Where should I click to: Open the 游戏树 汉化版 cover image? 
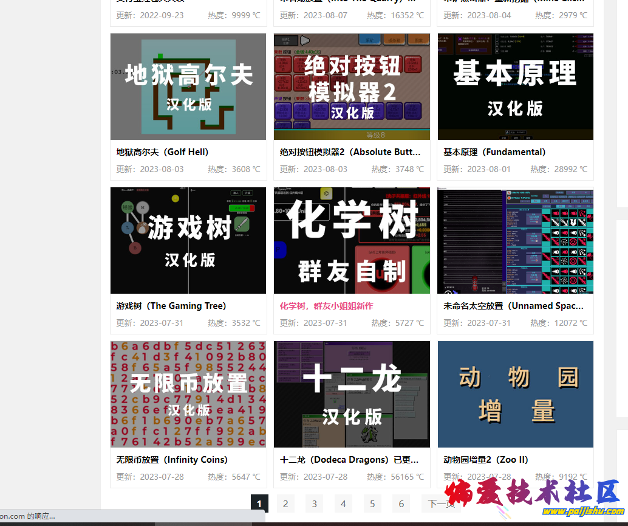coord(188,241)
